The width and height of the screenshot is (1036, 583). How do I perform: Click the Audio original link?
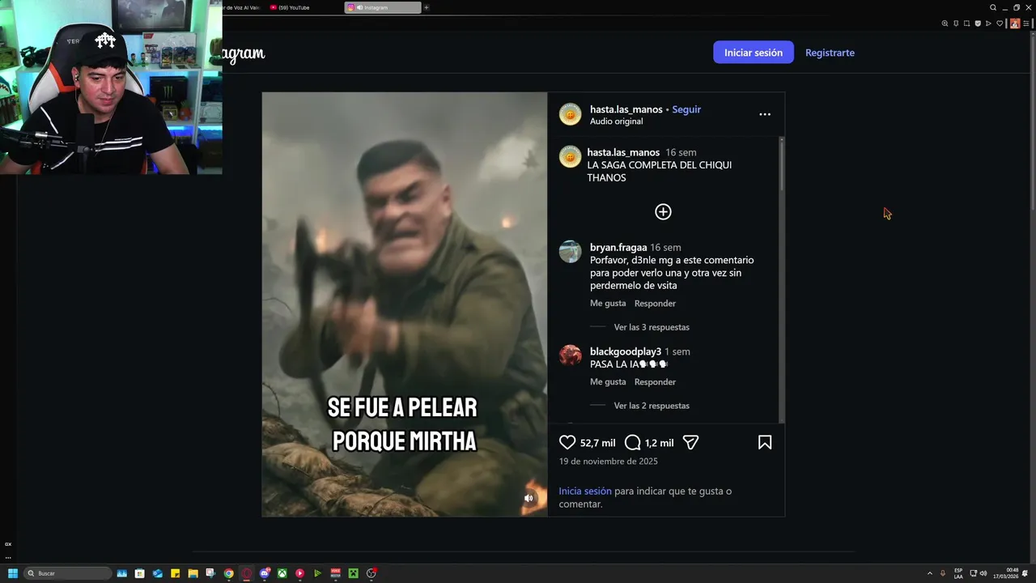pyautogui.click(x=616, y=121)
